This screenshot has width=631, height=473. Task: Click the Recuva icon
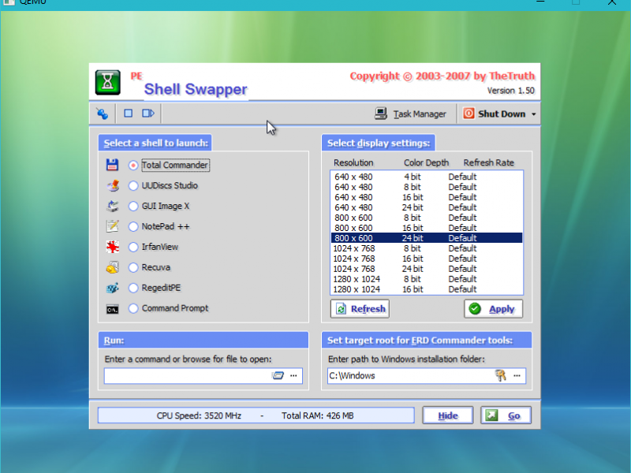112,267
